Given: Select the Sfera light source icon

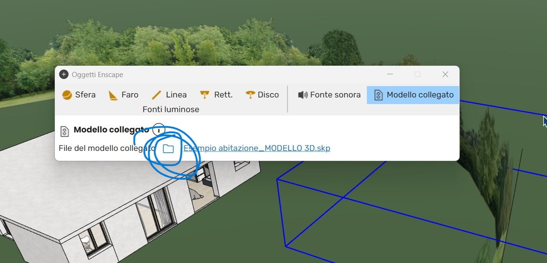Looking at the screenshot, I should (67, 95).
